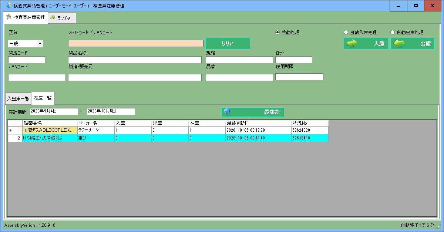Screen dimensions: 444x232
Task: Switch to the 入出庫一覧 tab
Action: pyautogui.click(x=18, y=98)
